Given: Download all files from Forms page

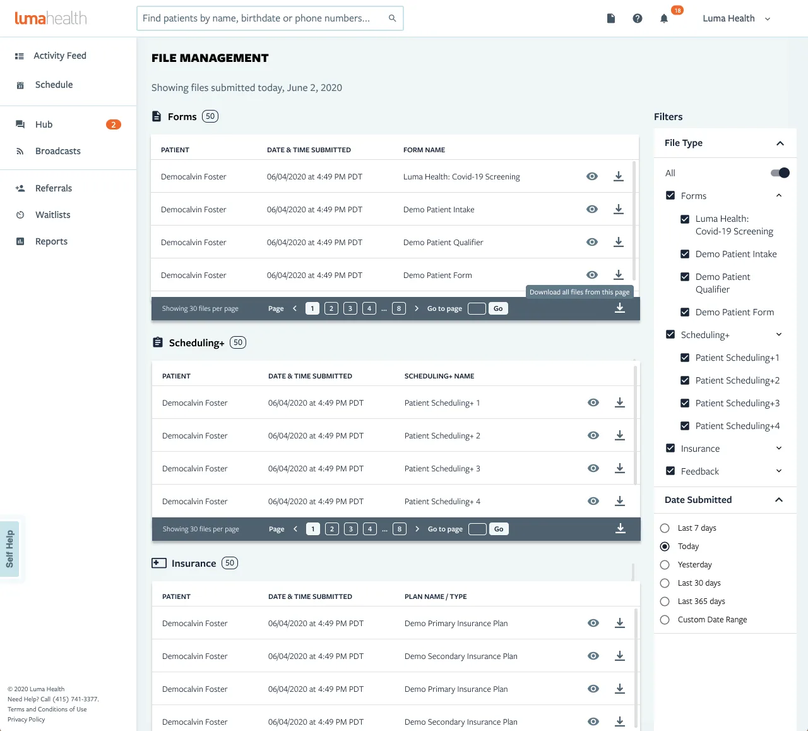Looking at the screenshot, I should (x=620, y=308).
